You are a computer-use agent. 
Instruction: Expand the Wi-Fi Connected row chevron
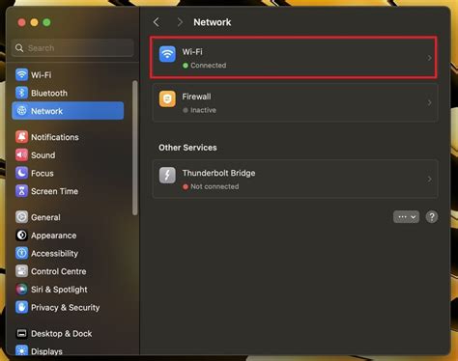[x=429, y=58]
